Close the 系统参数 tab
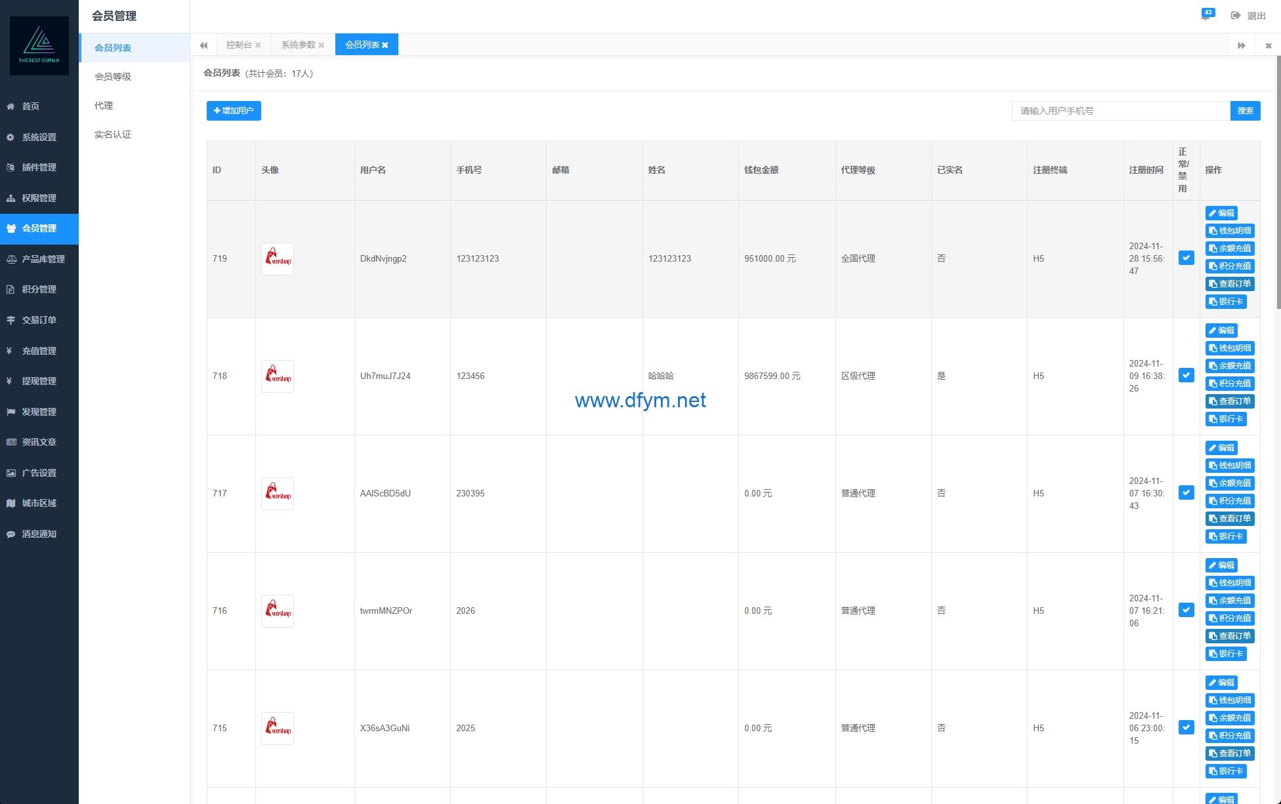Screen dimensions: 1281x804 pyautogui.click(x=322, y=45)
